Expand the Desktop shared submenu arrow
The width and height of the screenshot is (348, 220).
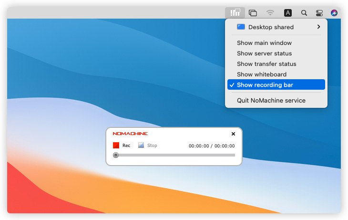tap(318, 27)
